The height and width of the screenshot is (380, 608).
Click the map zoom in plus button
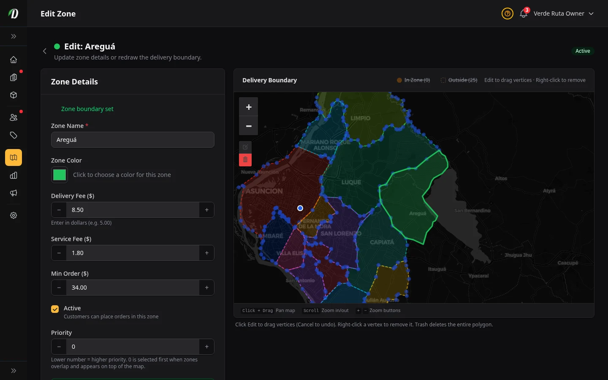[x=248, y=106]
